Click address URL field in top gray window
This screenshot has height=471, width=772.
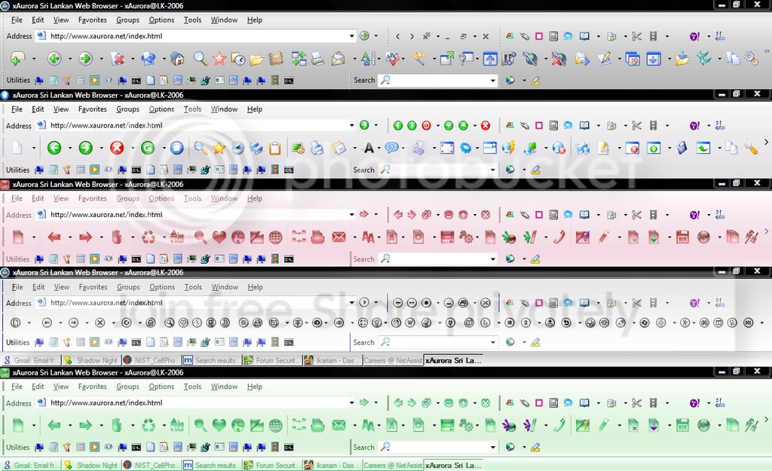197,36
